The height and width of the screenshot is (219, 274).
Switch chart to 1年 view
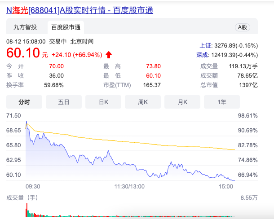pyautogui.click(x=222, y=102)
